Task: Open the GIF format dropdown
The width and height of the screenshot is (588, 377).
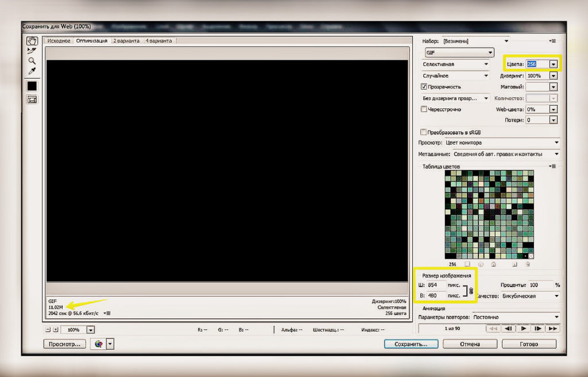Action: click(x=459, y=52)
